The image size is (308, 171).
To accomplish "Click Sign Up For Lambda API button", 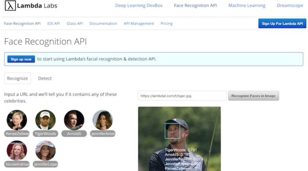I will click(x=282, y=23).
